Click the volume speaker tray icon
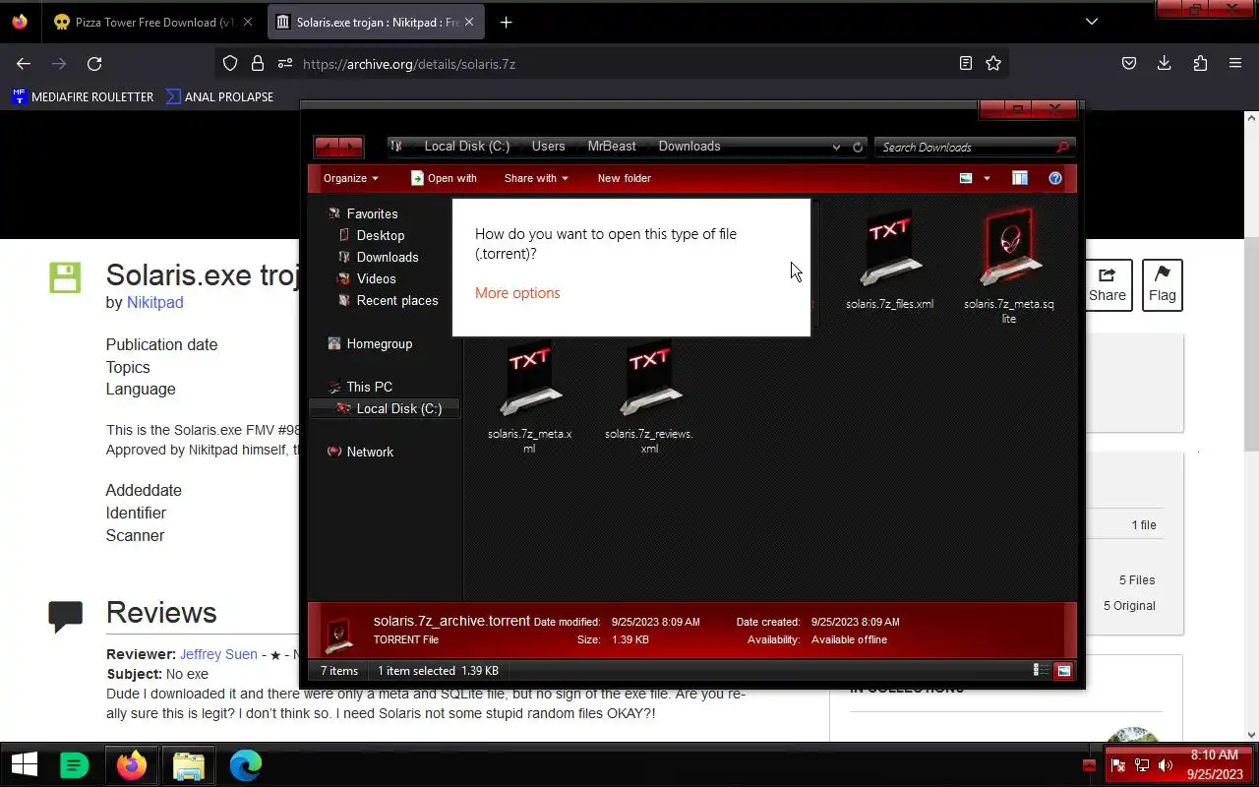Screen dimensions: 1259x787 click(1166, 765)
